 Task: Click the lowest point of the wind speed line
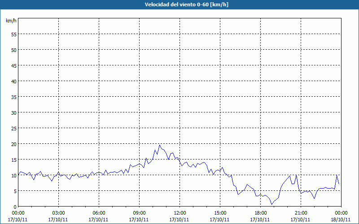(271, 204)
